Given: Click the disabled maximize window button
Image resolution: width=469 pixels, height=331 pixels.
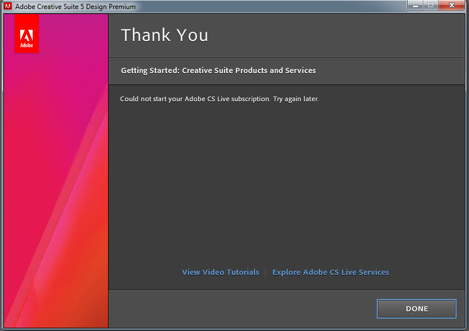Looking at the screenshot, I should click(x=431, y=6).
